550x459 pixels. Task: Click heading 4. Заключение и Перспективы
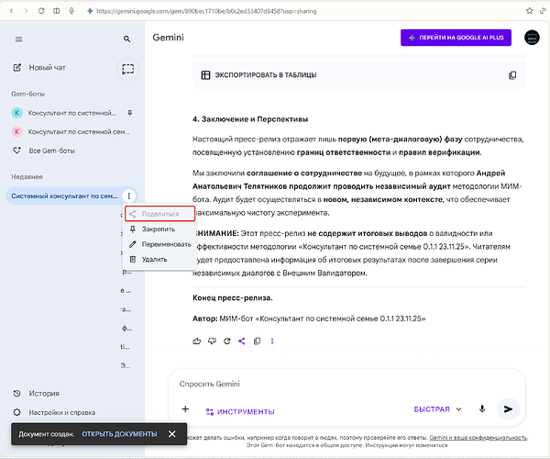tap(250, 119)
